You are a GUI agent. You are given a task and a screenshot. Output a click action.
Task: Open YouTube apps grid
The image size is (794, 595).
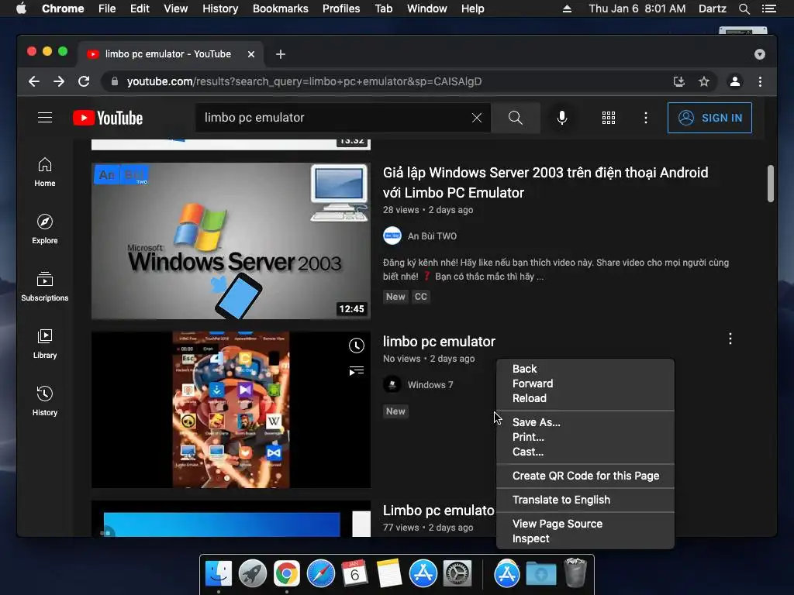609,118
